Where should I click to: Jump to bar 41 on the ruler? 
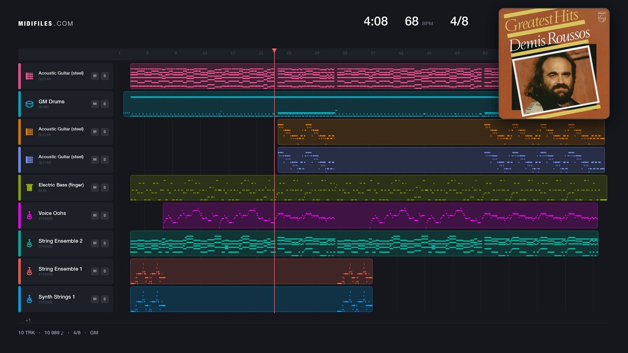(401, 53)
